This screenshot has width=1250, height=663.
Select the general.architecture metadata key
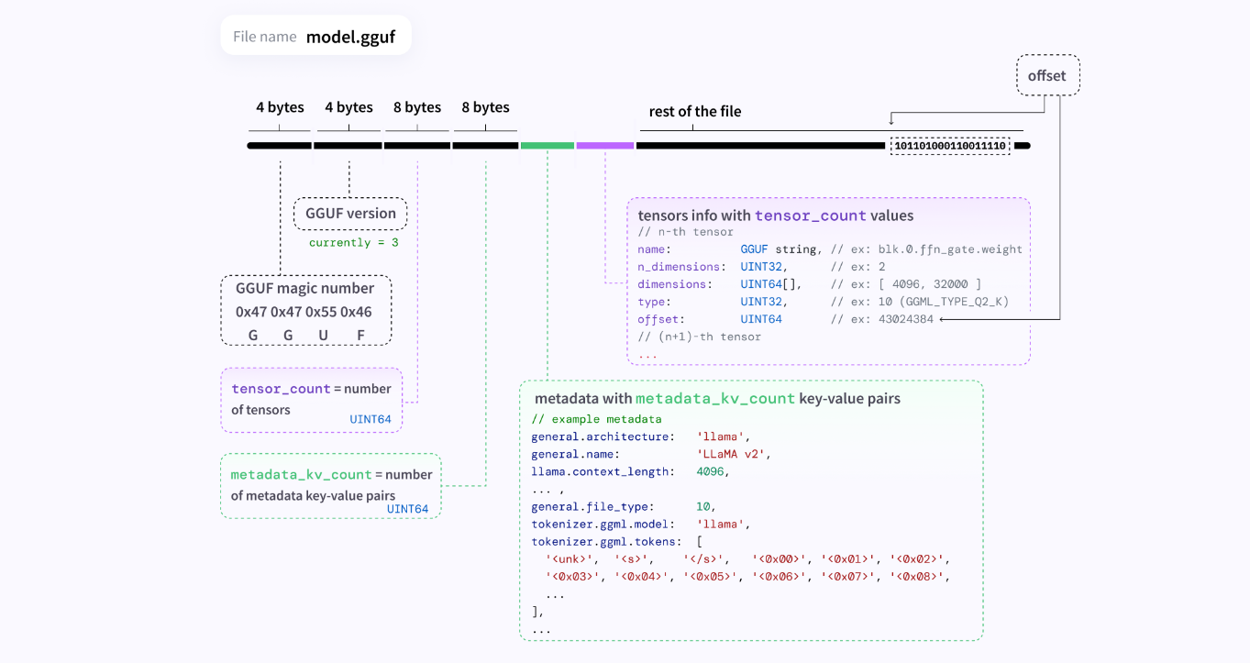point(603,436)
